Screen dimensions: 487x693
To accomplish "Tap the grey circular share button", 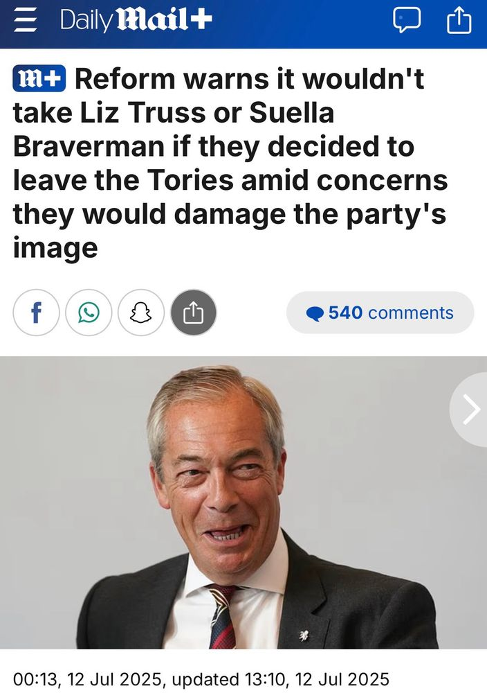I will pos(194,313).
